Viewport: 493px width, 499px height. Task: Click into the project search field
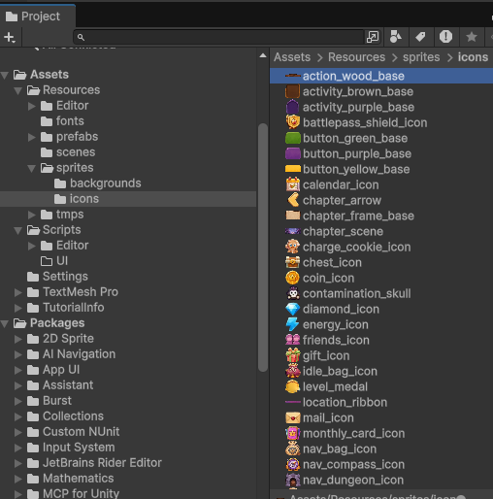coord(220,37)
